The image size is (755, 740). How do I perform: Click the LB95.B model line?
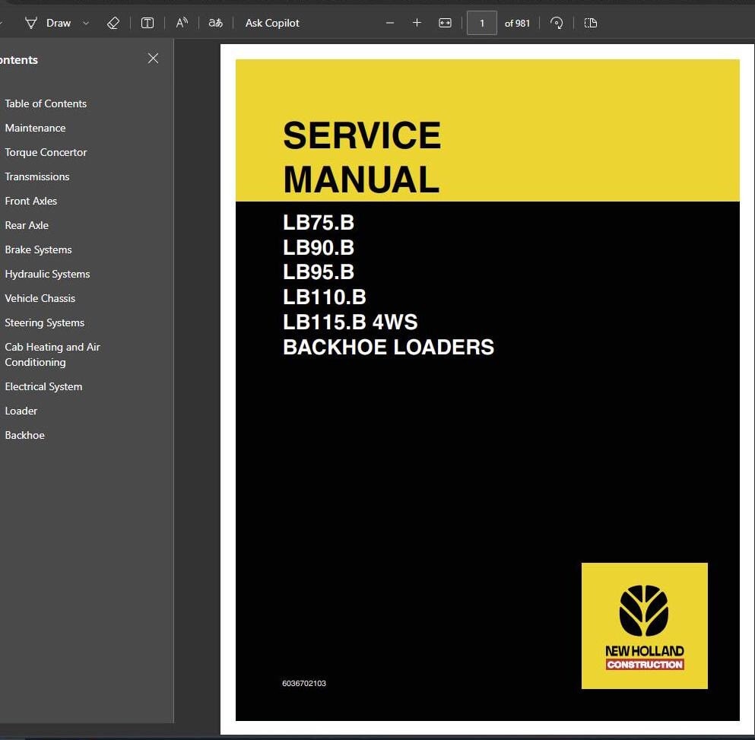click(x=319, y=272)
